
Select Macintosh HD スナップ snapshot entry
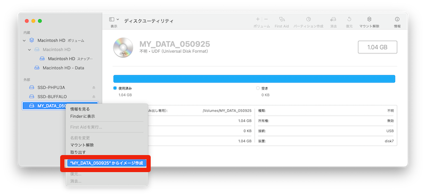70,59
